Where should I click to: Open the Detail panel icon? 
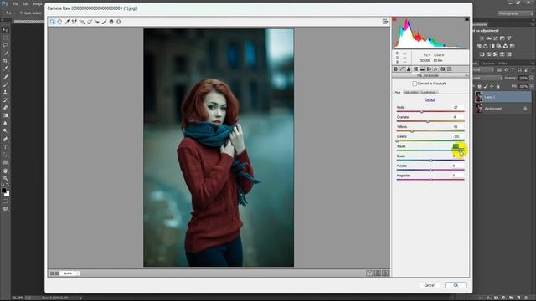tap(409, 69)
